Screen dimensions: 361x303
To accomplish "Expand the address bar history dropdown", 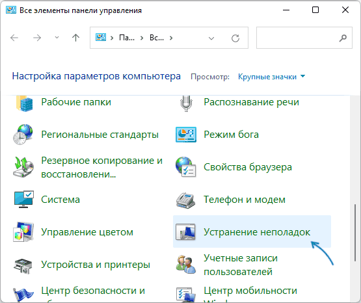I will [211, 38].
